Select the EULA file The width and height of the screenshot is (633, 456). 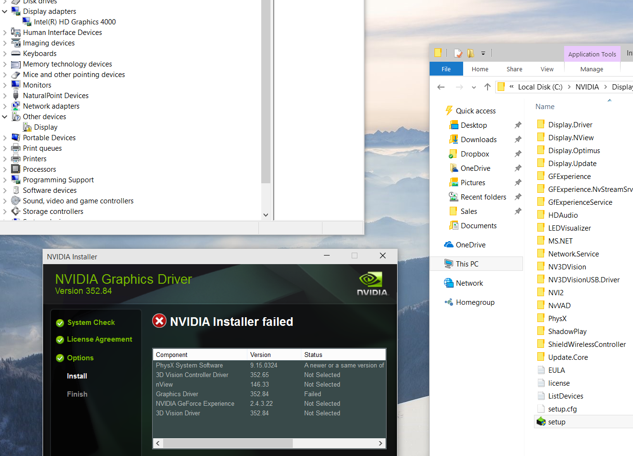click(x=556, y=370)
